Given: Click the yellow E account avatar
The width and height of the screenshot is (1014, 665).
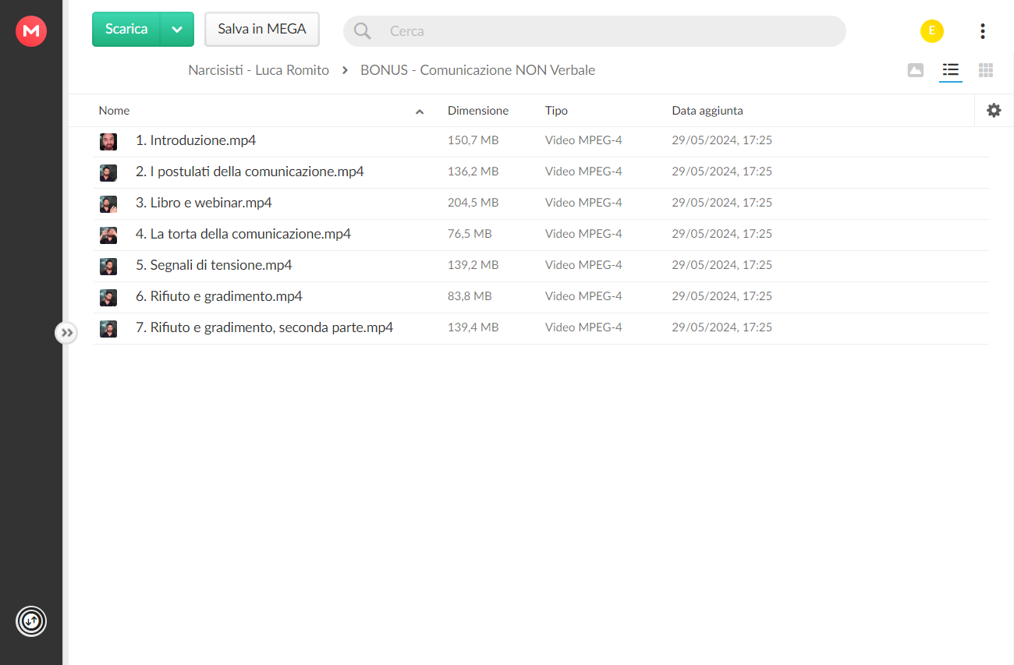Looking at the screenshot, I should [x=932, y=31].
